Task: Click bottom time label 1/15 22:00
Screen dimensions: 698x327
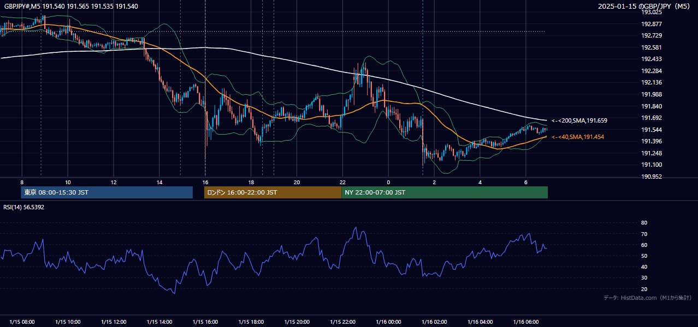Action: pyautogui.click(x=342, y=322)
